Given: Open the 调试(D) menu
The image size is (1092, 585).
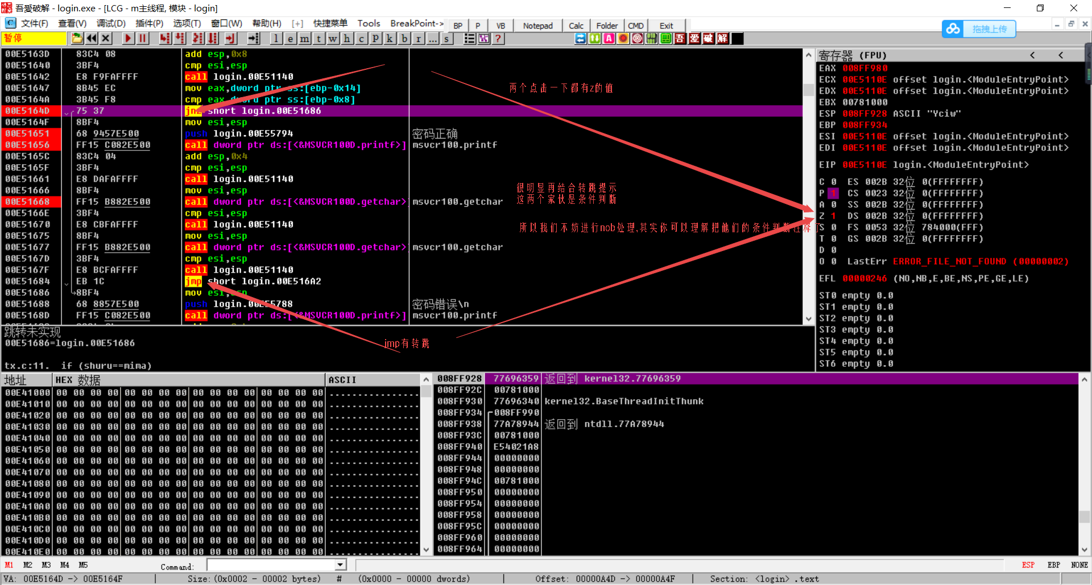Looking at the screenshot, I should click(111, 23).
